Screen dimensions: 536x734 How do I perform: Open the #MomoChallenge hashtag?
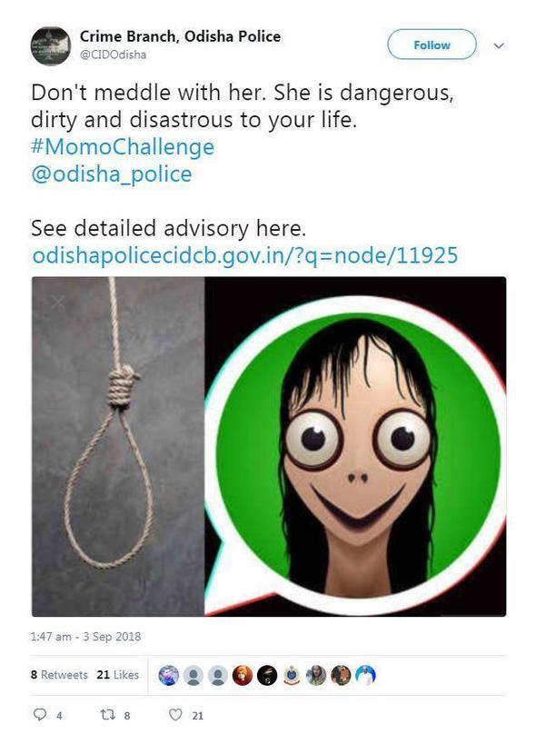123,147
